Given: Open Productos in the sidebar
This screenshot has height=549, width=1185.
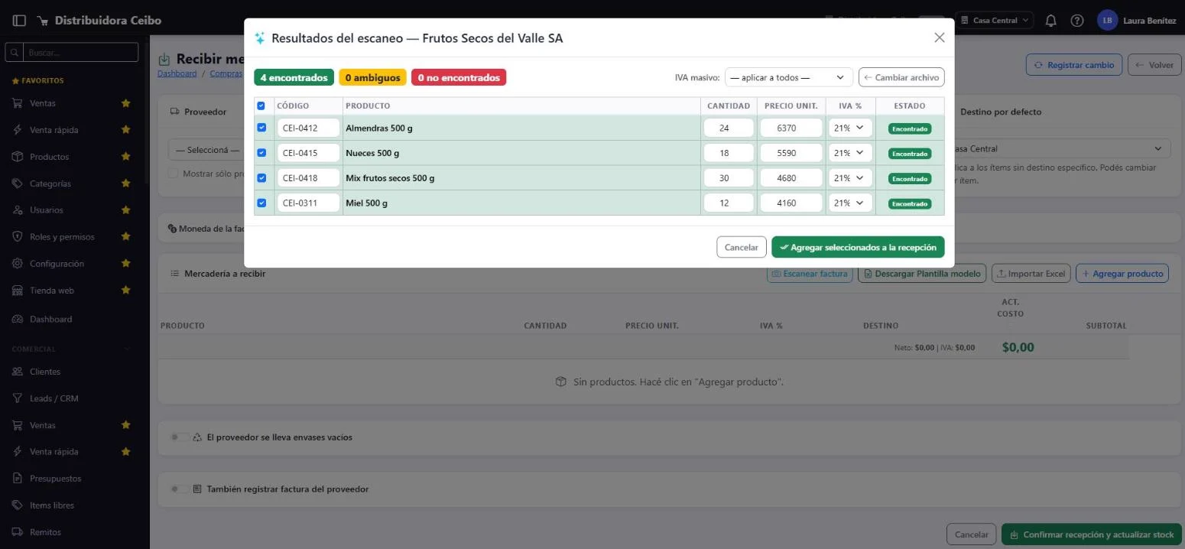Looking at the screenshot, I should [x=50, y=157].
